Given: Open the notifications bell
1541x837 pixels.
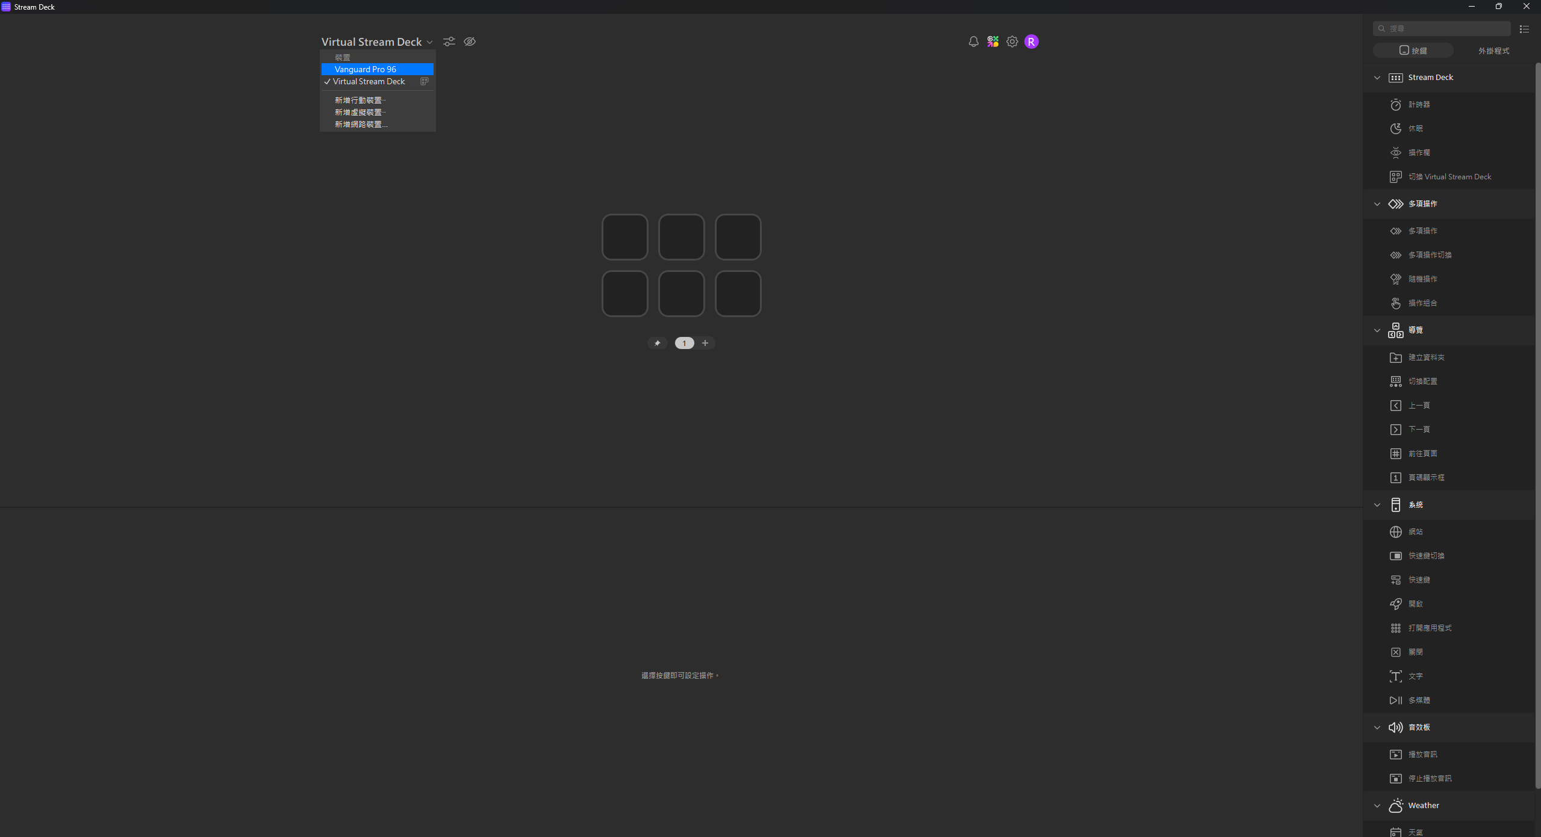Looking at the screenshot, I should pos(973,42).
